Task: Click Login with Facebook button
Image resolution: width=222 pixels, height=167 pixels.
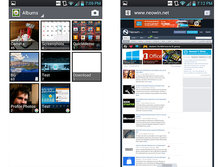Action: tap(180, 32)
